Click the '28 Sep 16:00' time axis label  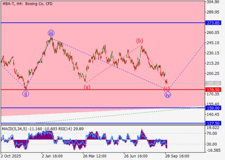(x=177, y=156)
